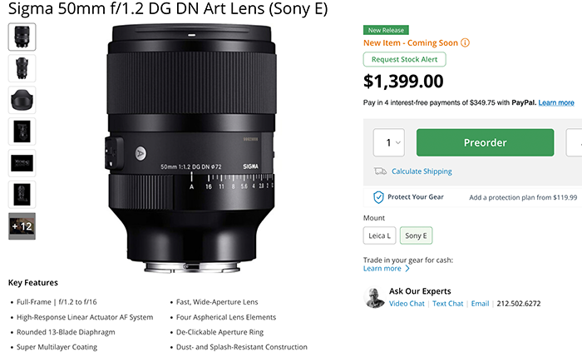Open the +12 more images thumbnail
Viewport: 582px width, 352px height.
(22, 226)
